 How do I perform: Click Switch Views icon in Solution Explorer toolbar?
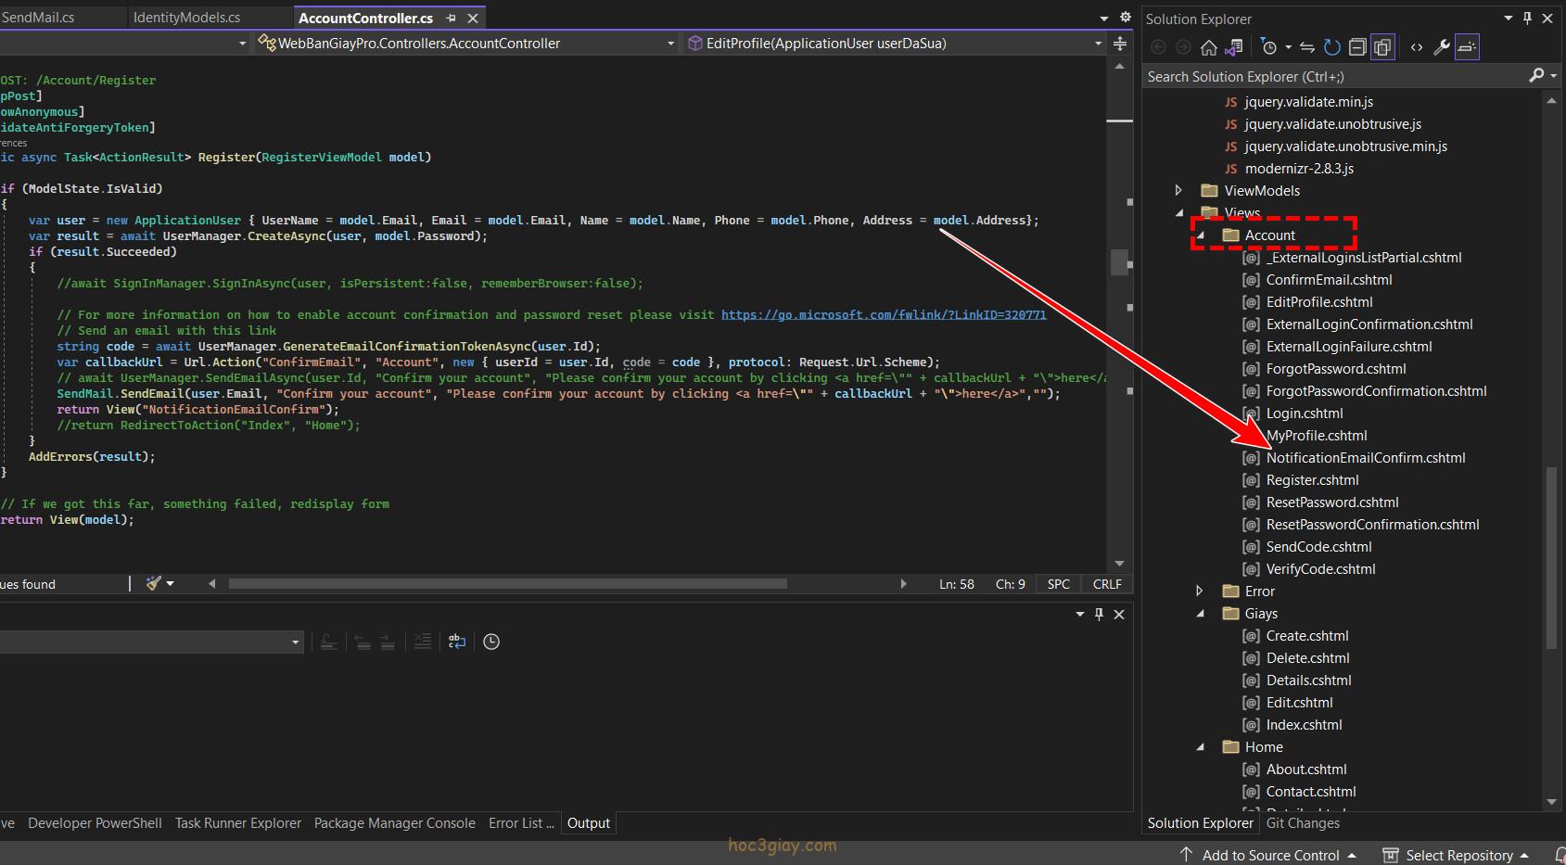[x=1233, y=47]
